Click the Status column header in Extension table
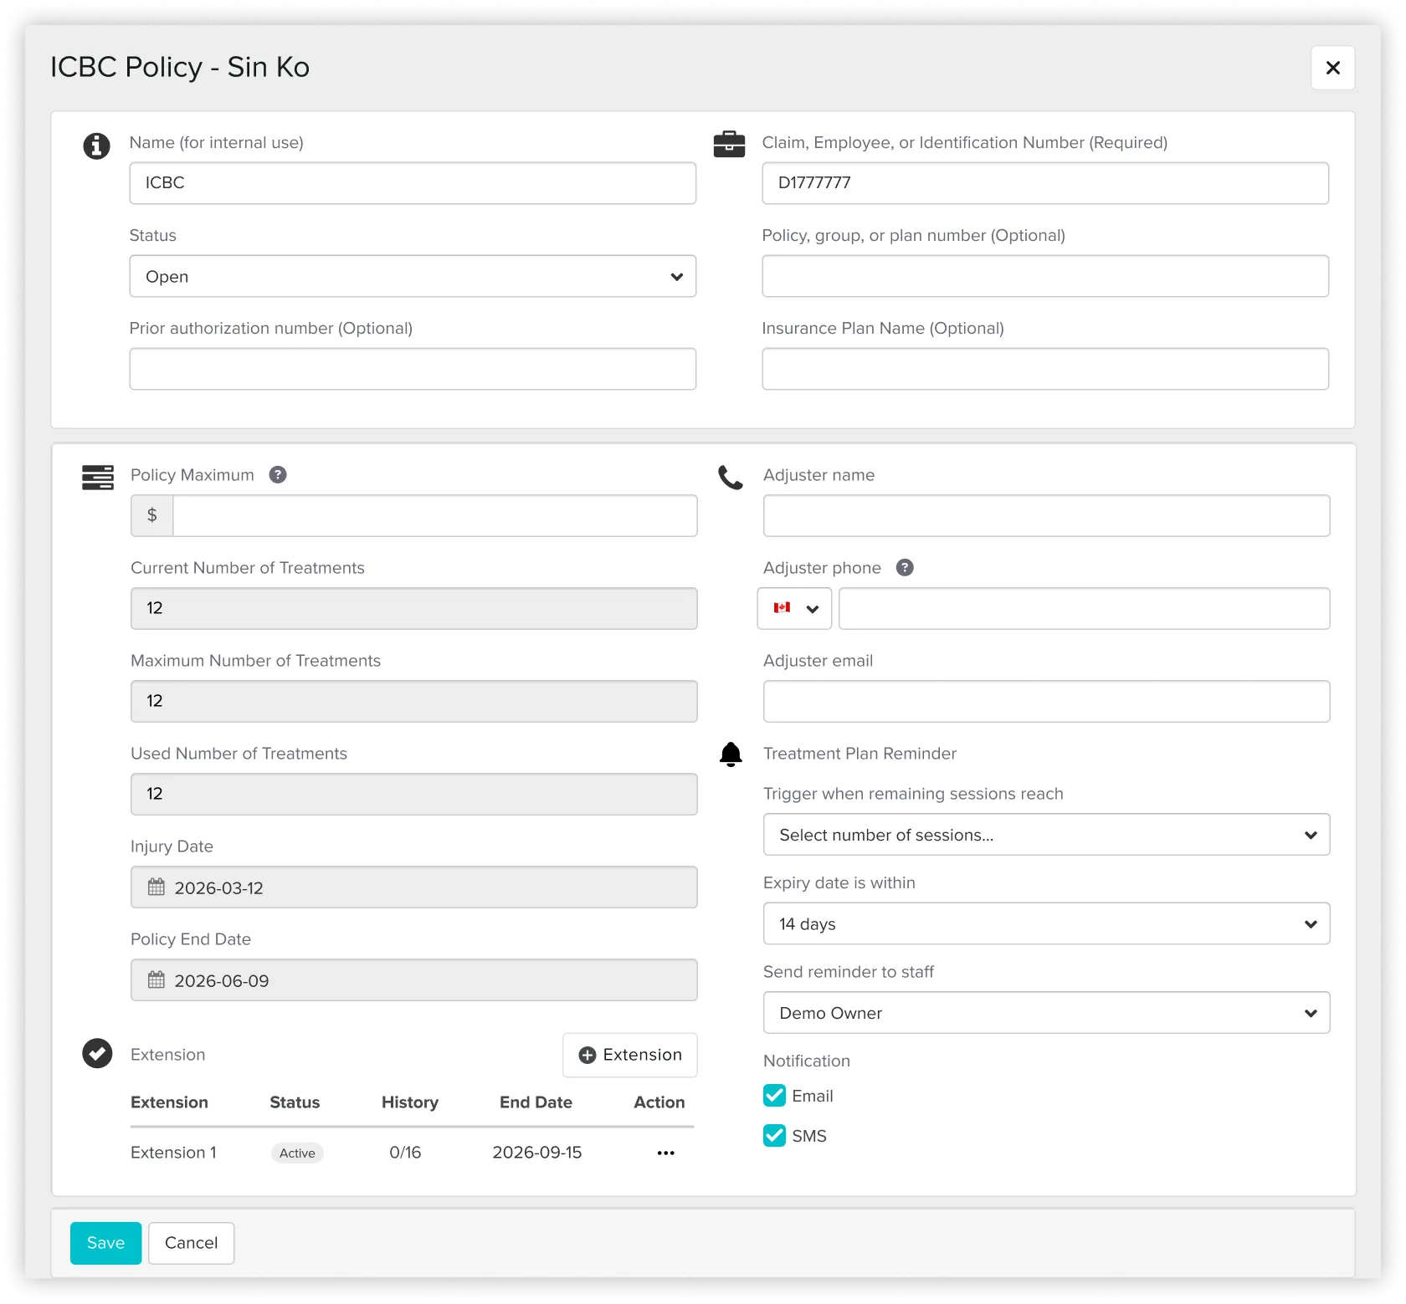 coord(295,1102)
